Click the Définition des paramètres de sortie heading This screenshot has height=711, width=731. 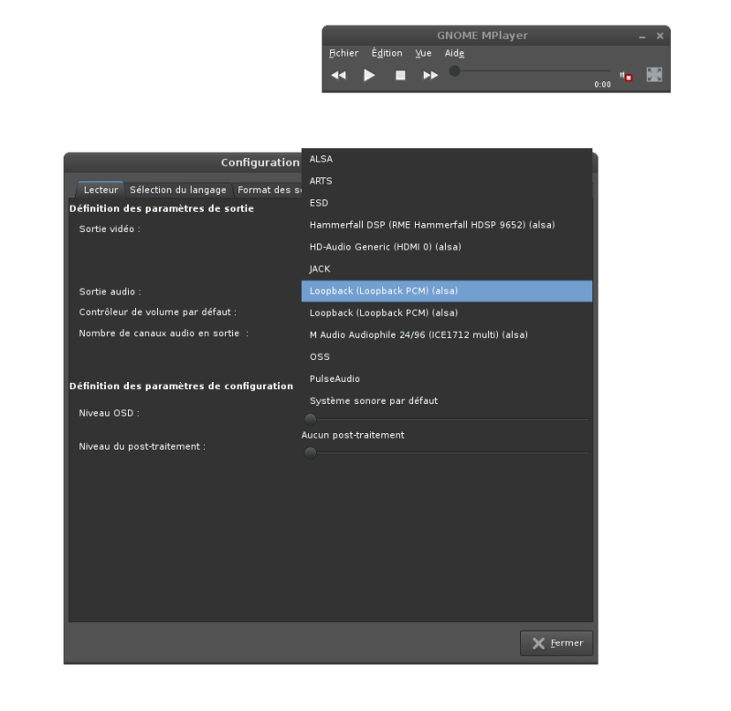pyautogui.click(x=162, y=208)
